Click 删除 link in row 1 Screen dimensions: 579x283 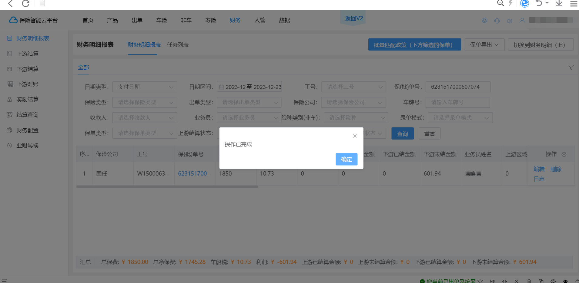(x=556, y=169)
